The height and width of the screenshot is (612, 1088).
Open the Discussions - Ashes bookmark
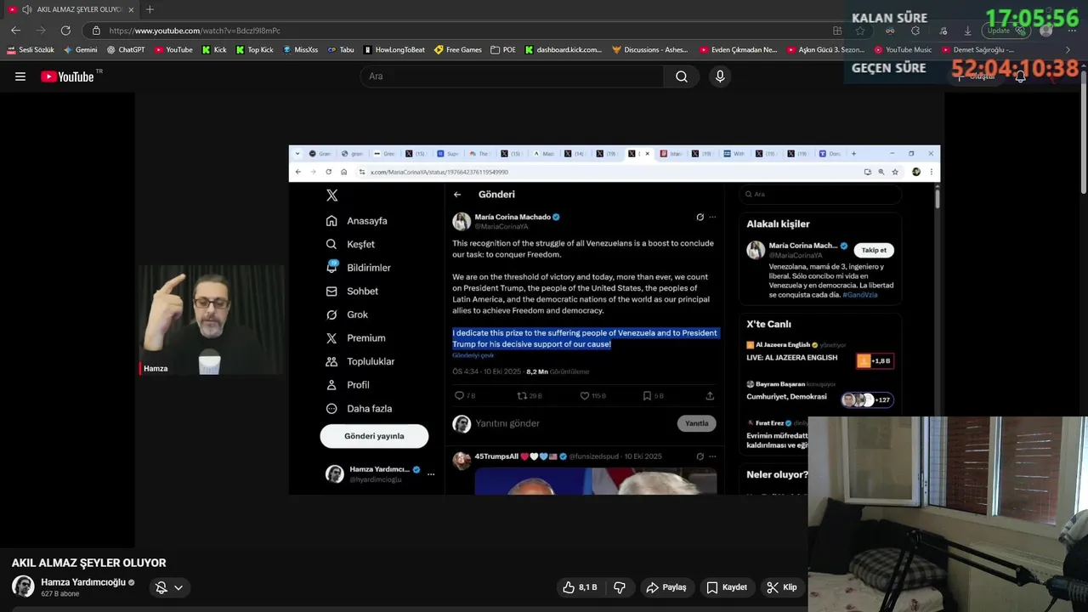(x=650, y=50)
